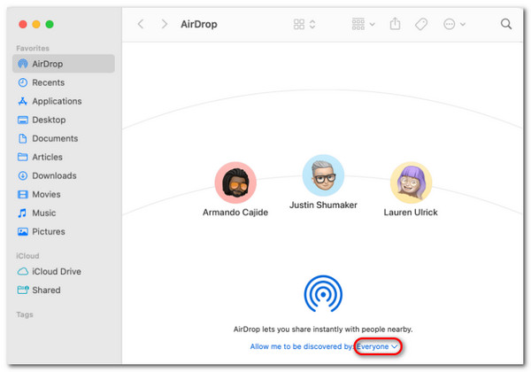Select Armando Cajide's avatar
Viewport: 531px width, 372px height.
pyautogui.click(x=235, y=182)
